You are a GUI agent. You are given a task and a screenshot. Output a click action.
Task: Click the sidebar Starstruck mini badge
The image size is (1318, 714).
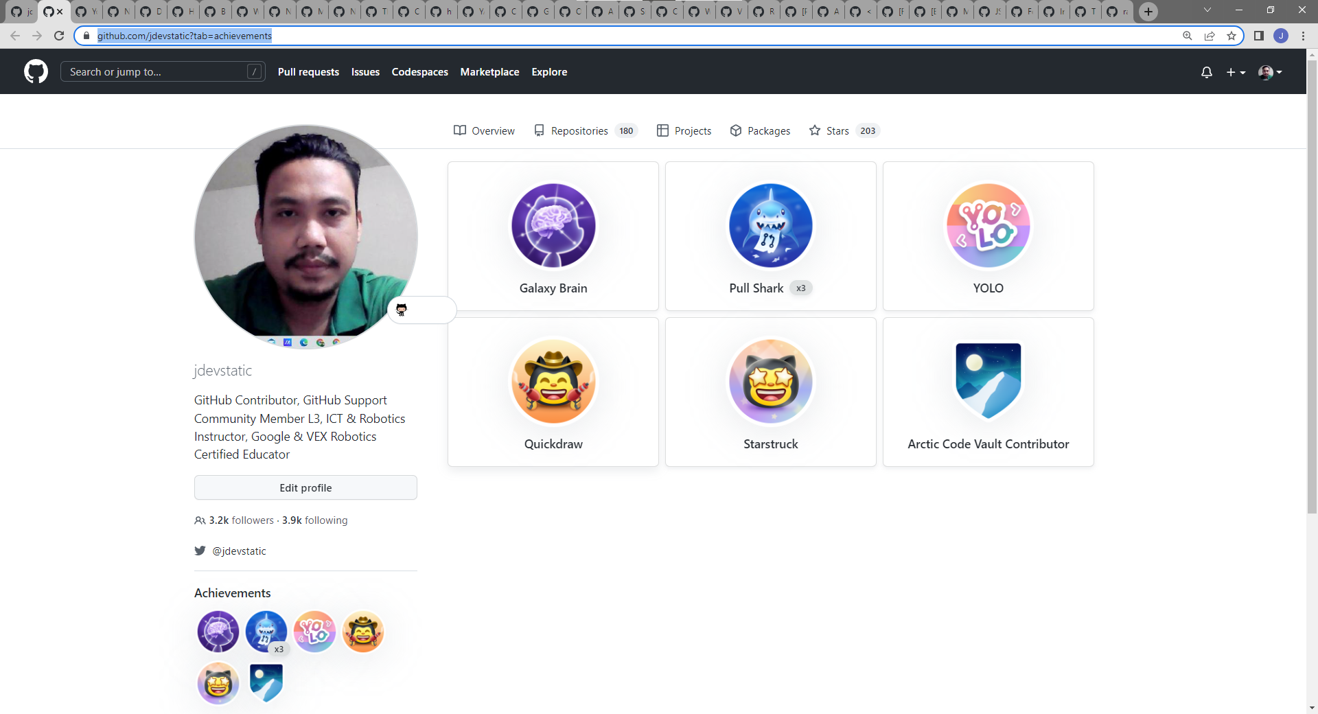218,683
